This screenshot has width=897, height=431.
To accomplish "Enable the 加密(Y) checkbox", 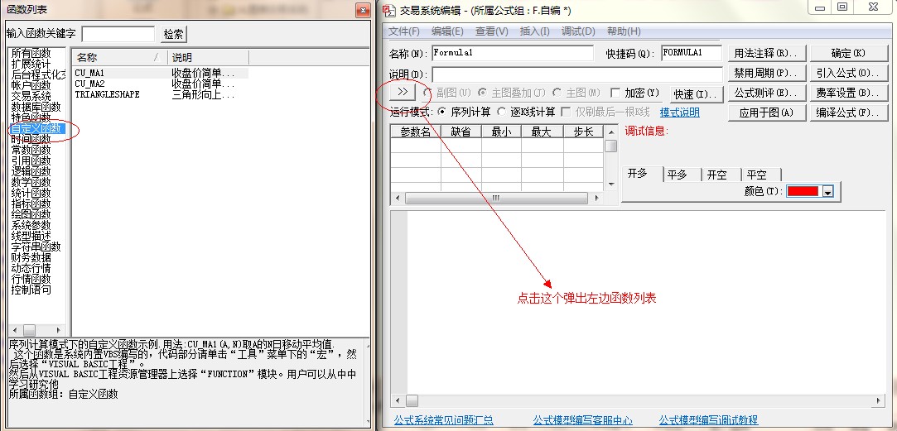I will click(615, 93).
